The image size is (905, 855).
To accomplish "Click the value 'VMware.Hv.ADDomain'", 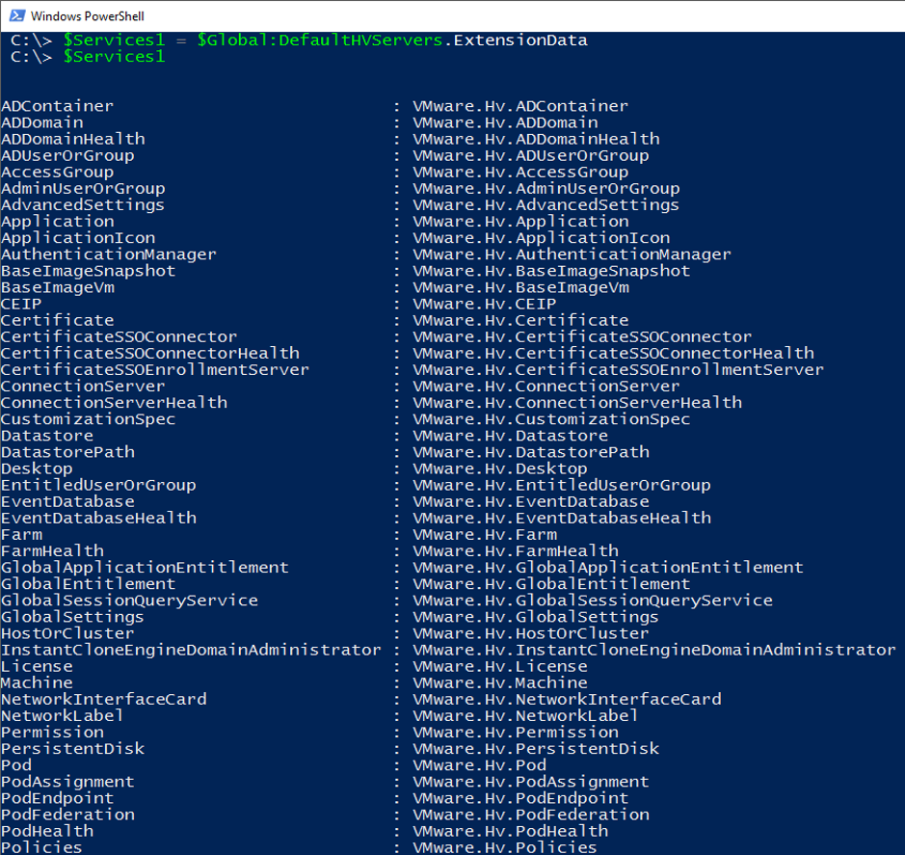I will (506, 123).
